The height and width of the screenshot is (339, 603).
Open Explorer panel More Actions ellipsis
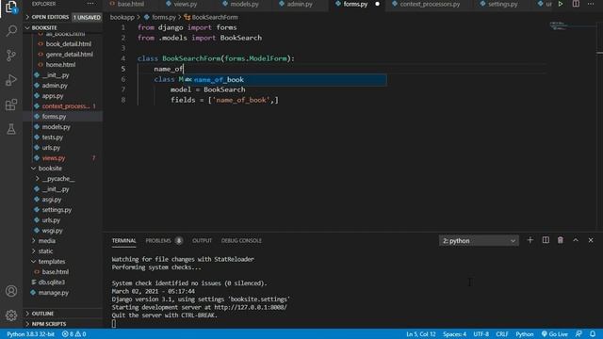(90, 4)
